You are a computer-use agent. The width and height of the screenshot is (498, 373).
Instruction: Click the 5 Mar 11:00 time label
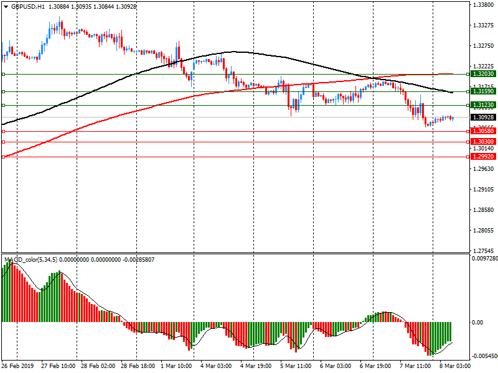pyautogui.click(x=296, y=366)
